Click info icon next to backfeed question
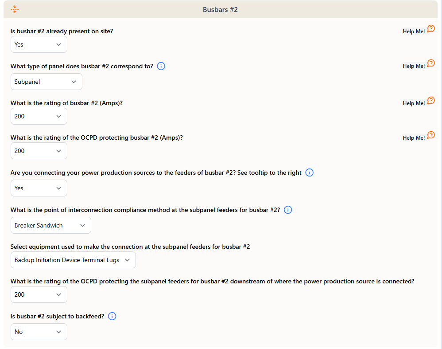The width and height of the screenshot is (442, 349). point(112,316)
